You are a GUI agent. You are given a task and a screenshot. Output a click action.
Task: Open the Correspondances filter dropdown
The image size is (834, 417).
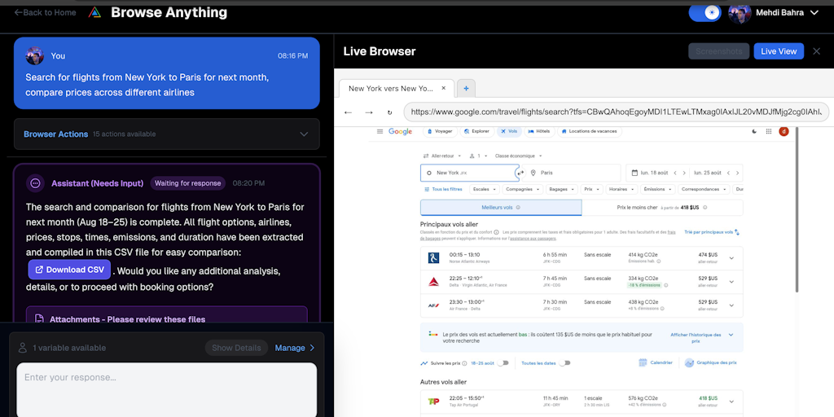coord(705,189)
